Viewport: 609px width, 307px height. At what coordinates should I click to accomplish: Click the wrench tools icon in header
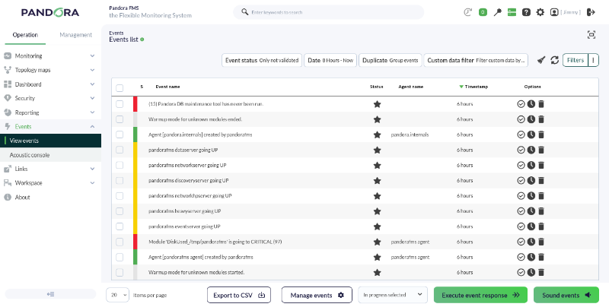[498, 12]
